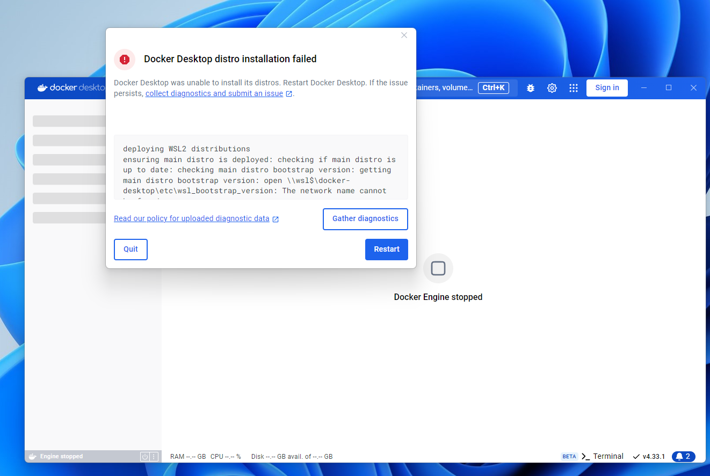Open Docker Desktop settings gear

[552, 88]
